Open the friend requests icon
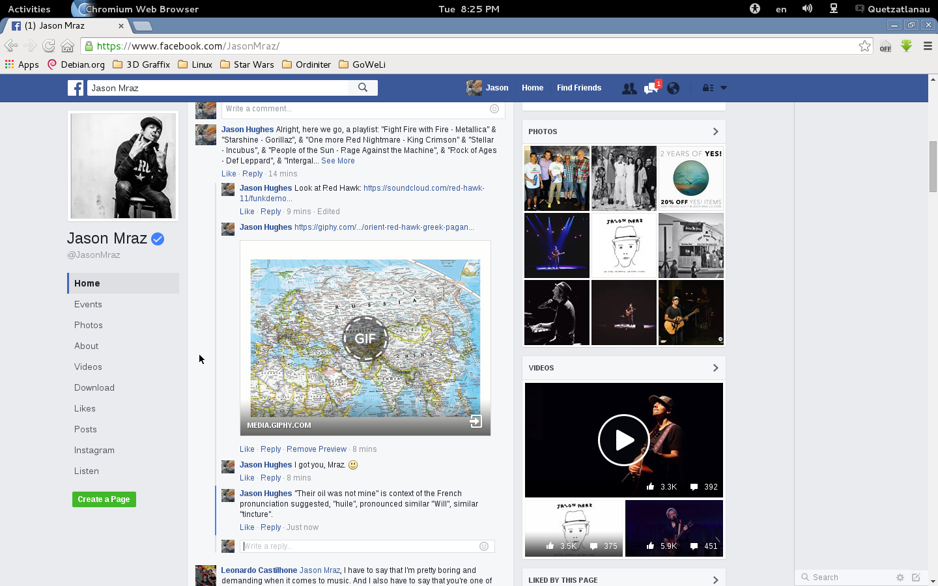Screen dimensions: 938x586 (629, 89)
